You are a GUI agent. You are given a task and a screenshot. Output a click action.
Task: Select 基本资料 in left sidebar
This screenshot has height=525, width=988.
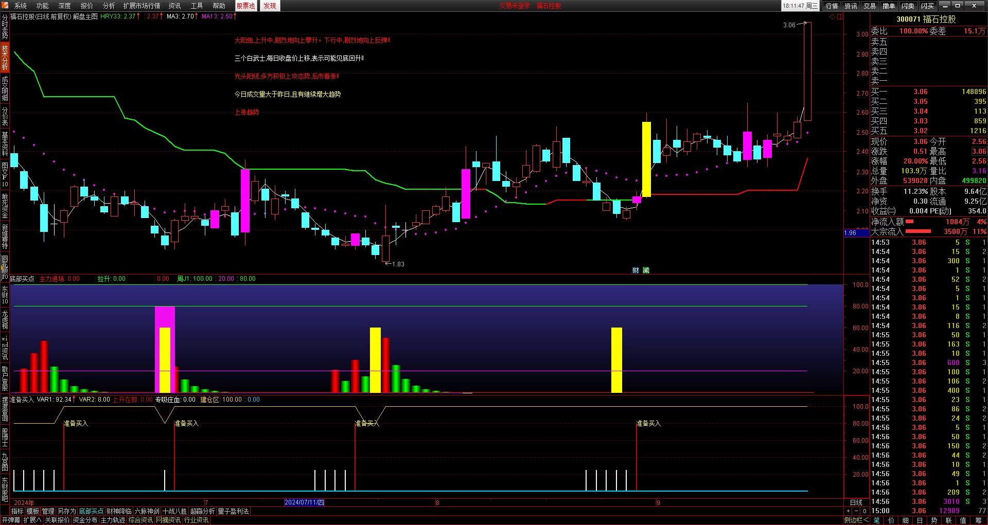click(5, 144)
